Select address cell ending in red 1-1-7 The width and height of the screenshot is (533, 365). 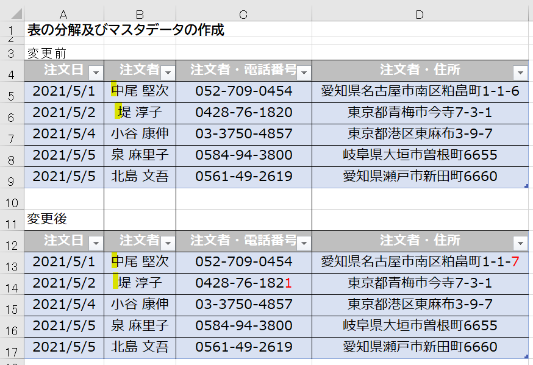pos(420,262)
